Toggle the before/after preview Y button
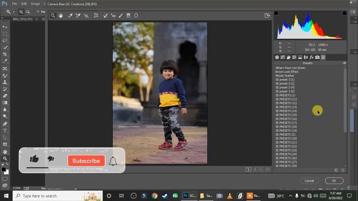Screen dimensions: 358x201 tap(248, 169)
